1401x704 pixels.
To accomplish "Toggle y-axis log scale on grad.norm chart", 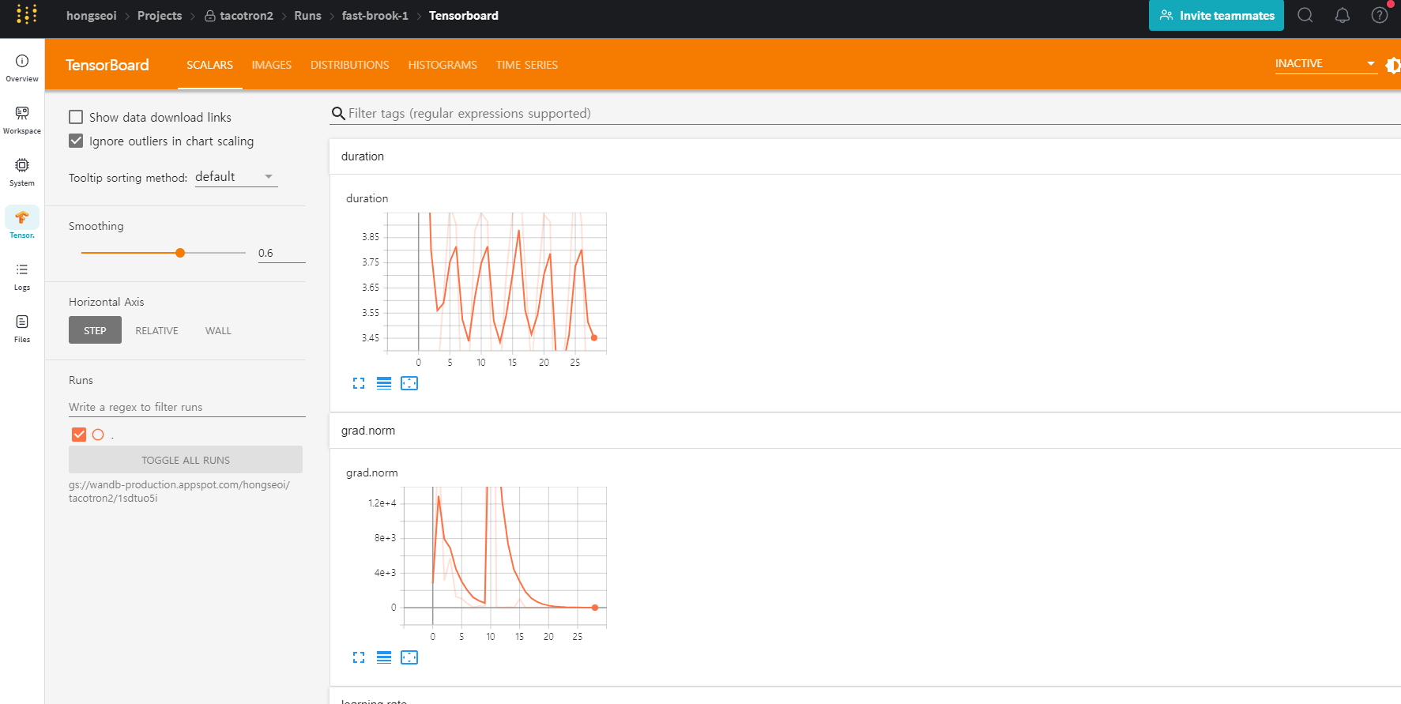I will (x=384, y=657).
